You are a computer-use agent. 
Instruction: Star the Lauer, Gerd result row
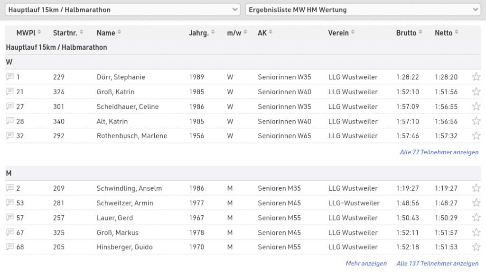coord(476,218)
